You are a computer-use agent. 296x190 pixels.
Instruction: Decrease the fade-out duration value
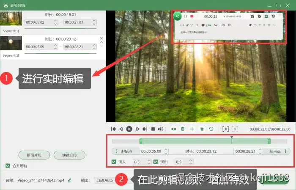click(x=191, y=163)
